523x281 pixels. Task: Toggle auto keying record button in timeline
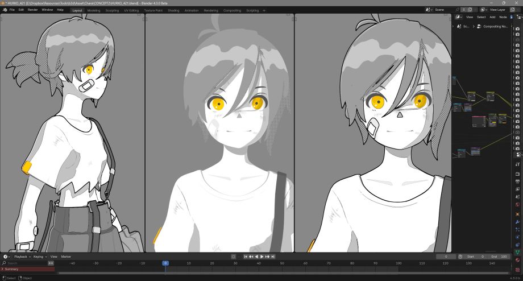[x=234, y=257]
